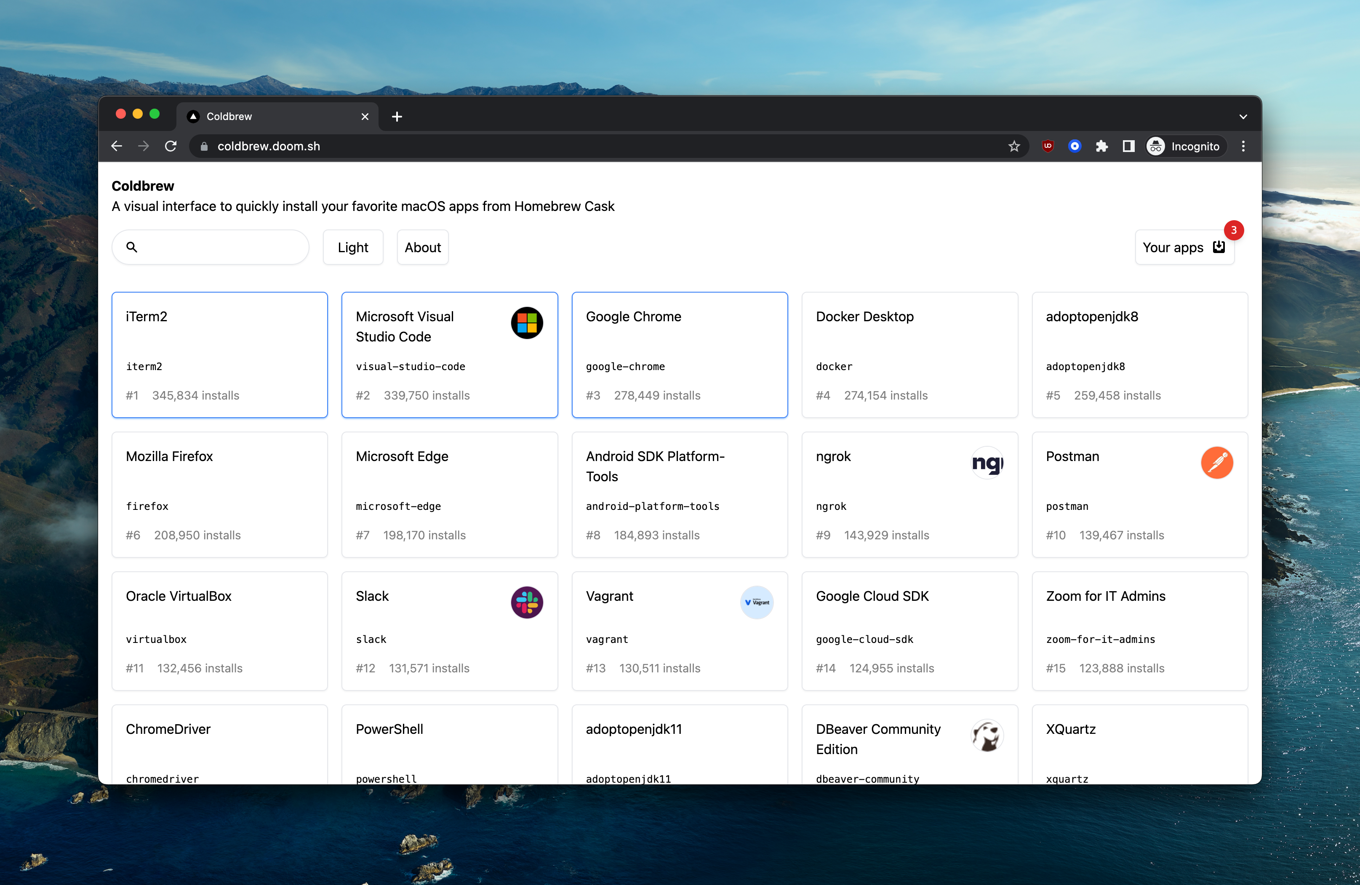The width and height of the screenshot is (1360, 885).
Task: Click the '345,834 installs' text
Action: click(x=195, y=395)
